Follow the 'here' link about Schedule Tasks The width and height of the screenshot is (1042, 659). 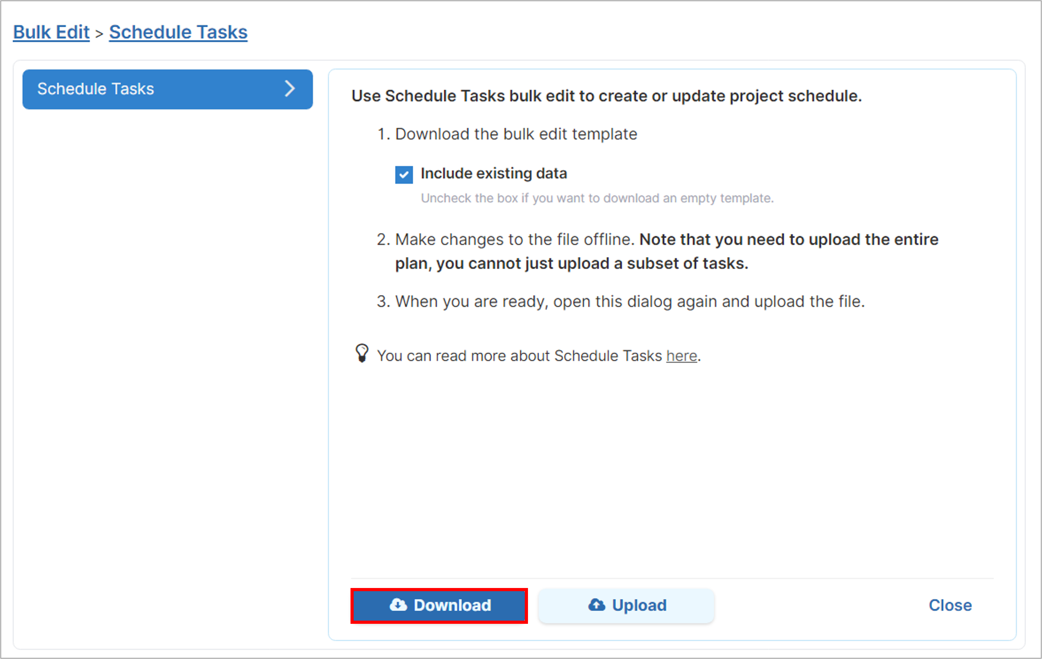[x=682, y=356]
